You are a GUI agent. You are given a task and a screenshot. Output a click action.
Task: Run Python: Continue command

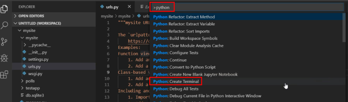point(246,60)
